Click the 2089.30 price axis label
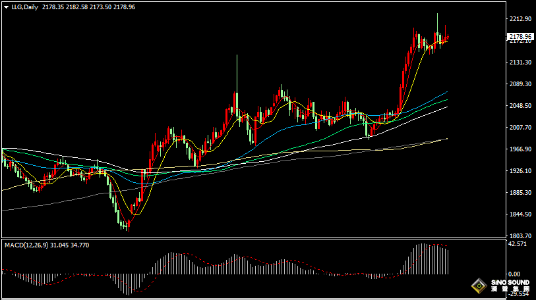 tap(520, 84)
